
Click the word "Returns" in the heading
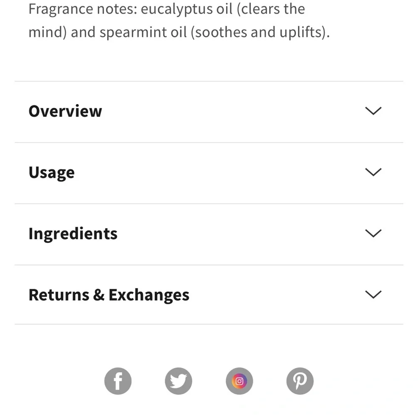click(59, 295)
